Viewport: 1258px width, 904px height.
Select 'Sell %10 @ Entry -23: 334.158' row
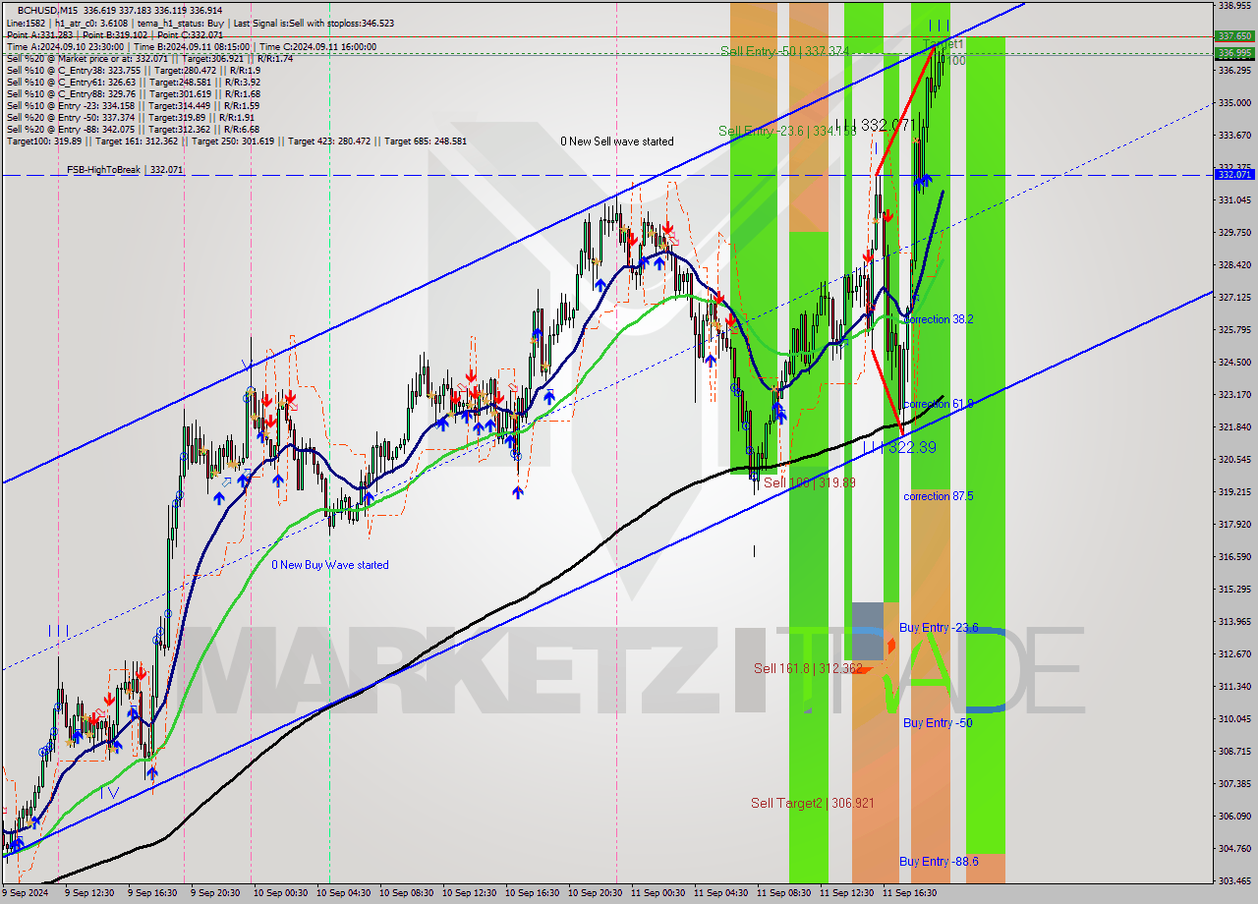pyautogui.click(x=133, y=105)
